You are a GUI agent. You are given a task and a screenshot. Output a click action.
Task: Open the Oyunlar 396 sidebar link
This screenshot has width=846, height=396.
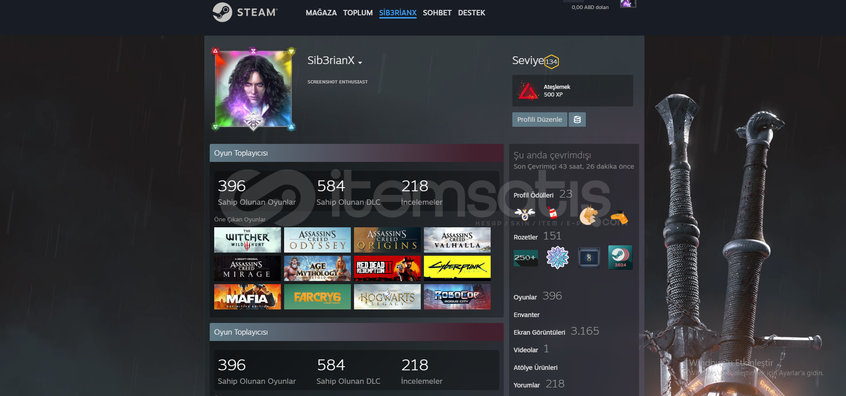[x=538, y=296]
